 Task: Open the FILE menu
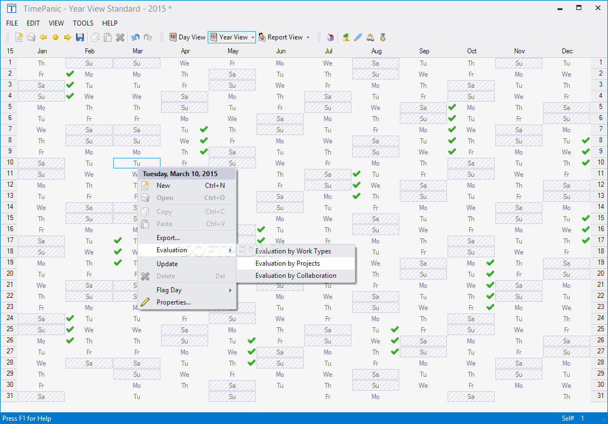click(12, 23)
